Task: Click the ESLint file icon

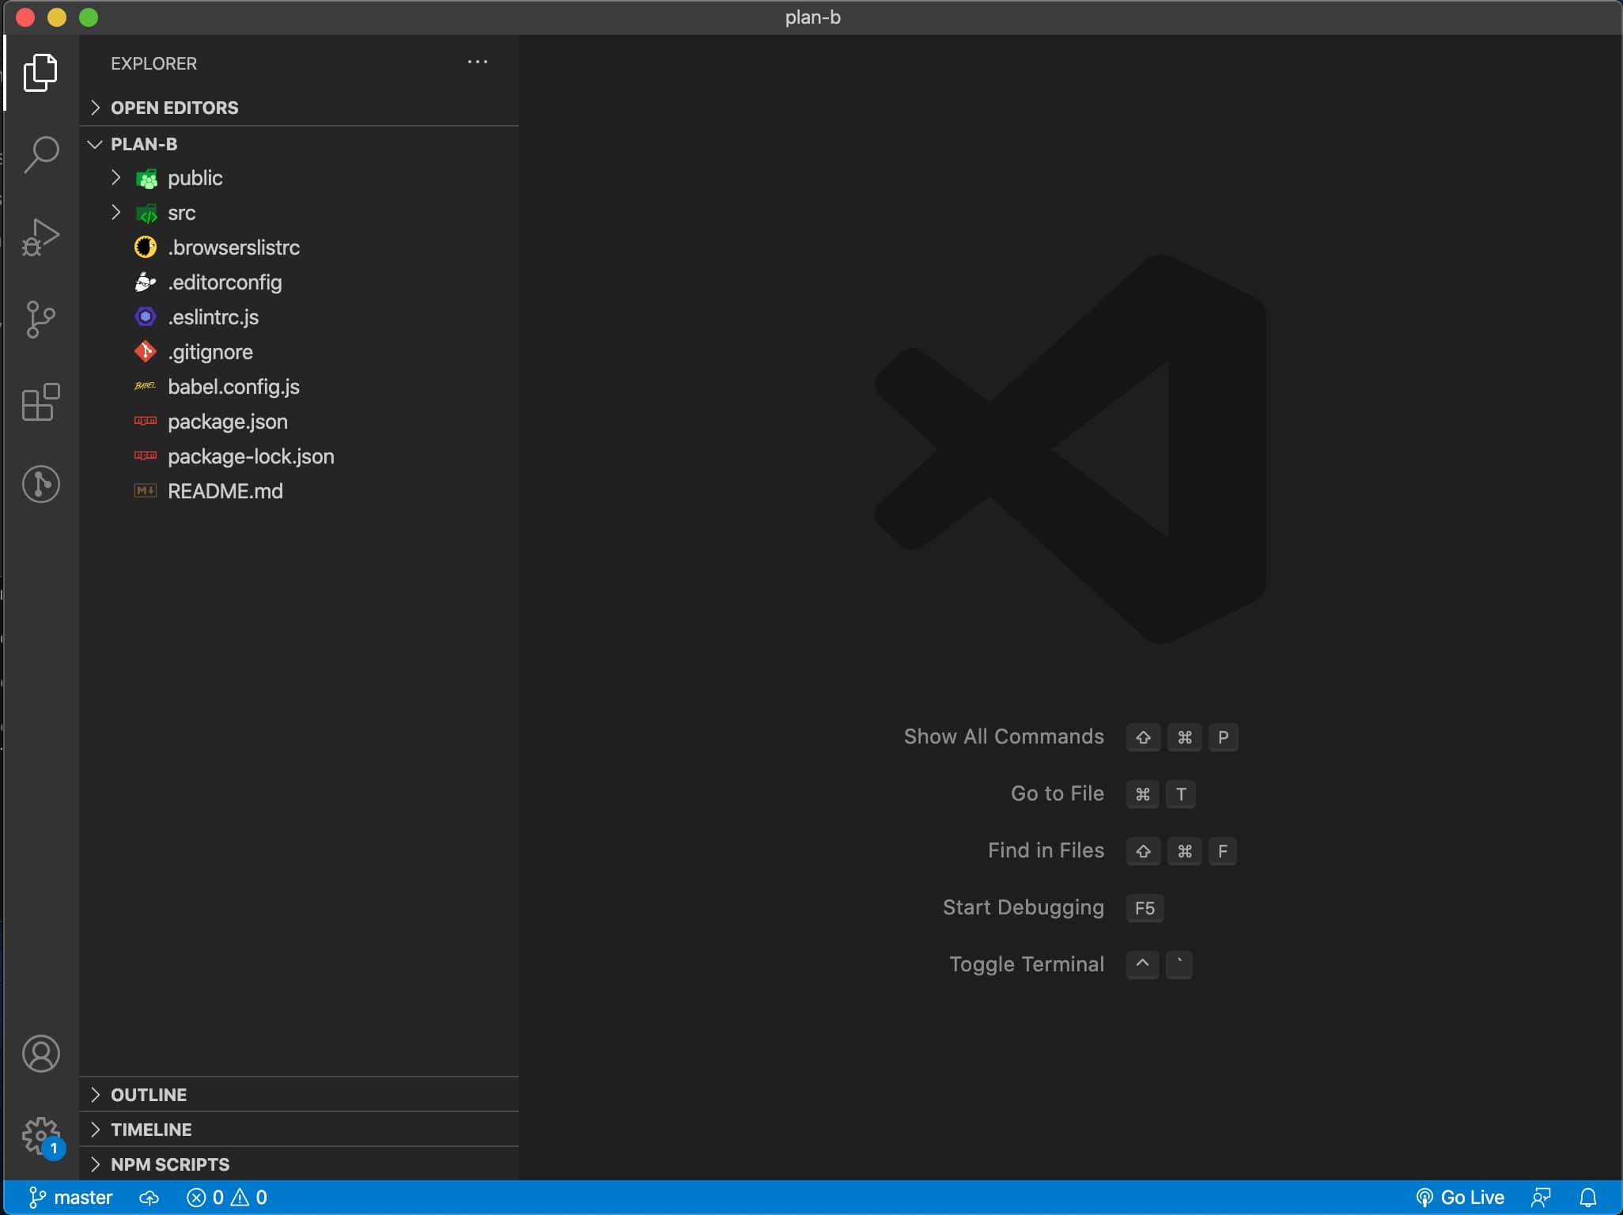Action: (x=146, y=317)
